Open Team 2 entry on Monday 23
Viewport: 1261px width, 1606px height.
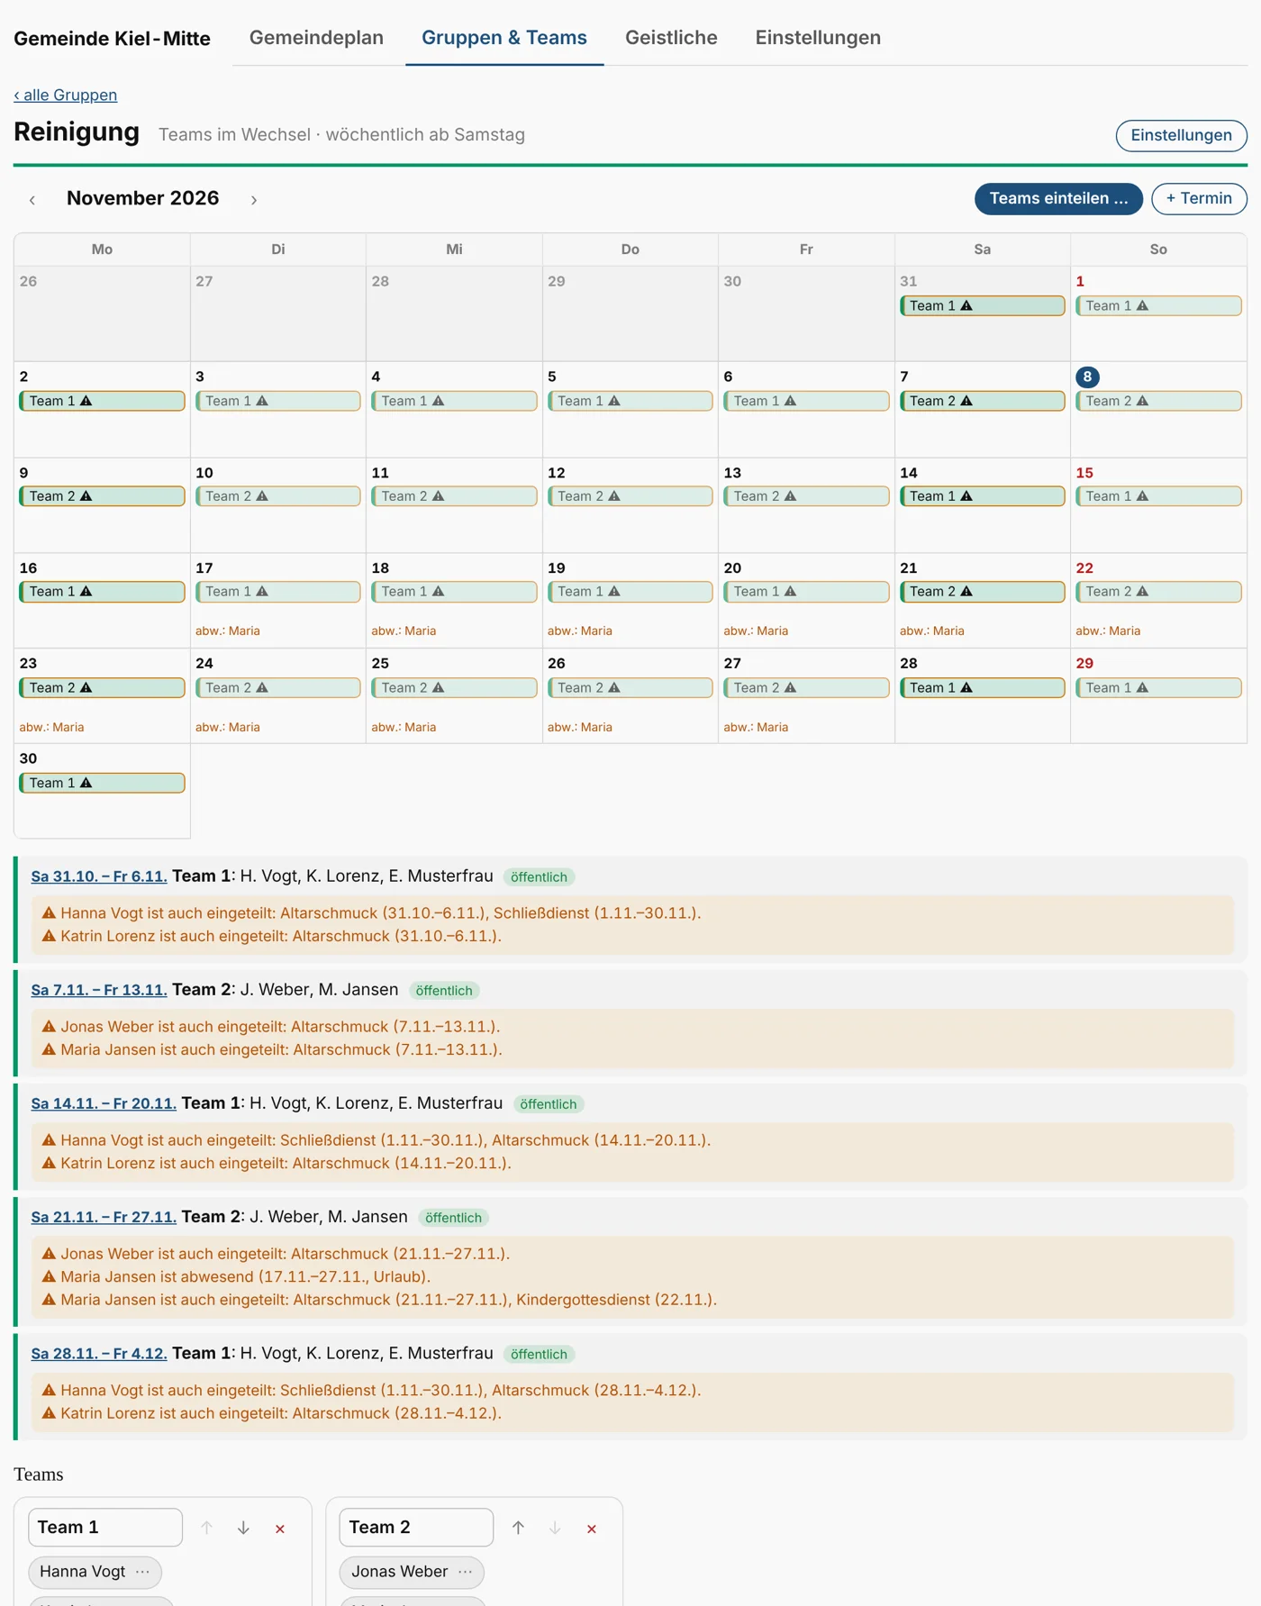pyautogui.click(x=102, y=688)
